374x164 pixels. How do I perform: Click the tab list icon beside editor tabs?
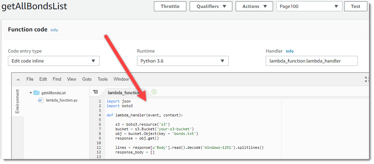[x=95, y=92]
